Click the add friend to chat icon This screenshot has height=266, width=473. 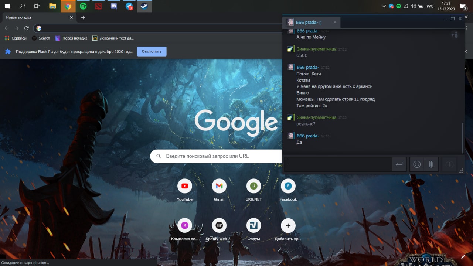point(455,35)
